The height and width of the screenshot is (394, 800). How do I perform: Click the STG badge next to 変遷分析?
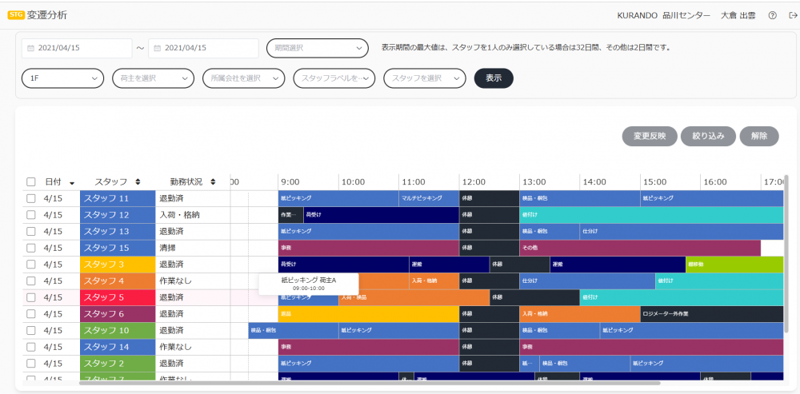click(15, 15)
